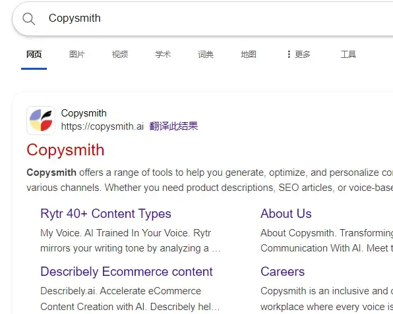
Task: Click the https://copysmith.ai URL
Action: coord(102,126)
